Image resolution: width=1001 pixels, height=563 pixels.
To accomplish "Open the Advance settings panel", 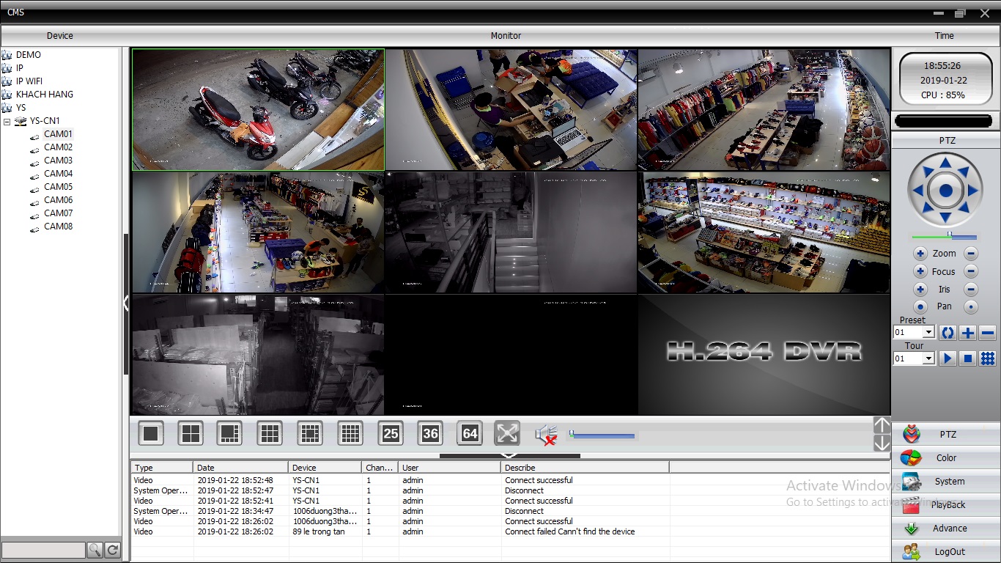I will pyautogui.click(x=945, y=528).
